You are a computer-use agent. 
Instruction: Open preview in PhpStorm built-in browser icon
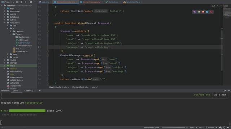[195, 12]
